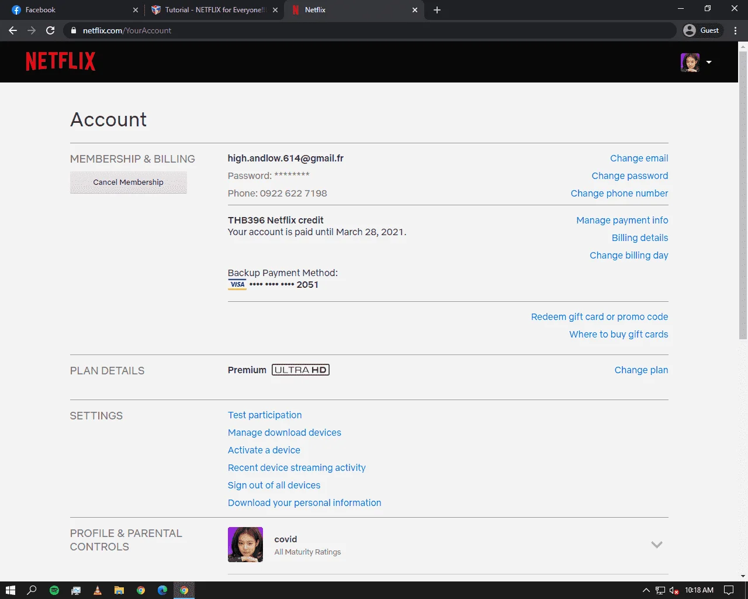The height and width of the screenshot is (599, 748).
Task: Open the Chrome three-dot menu
Action: pyautogui.click(x=735, y=30)
